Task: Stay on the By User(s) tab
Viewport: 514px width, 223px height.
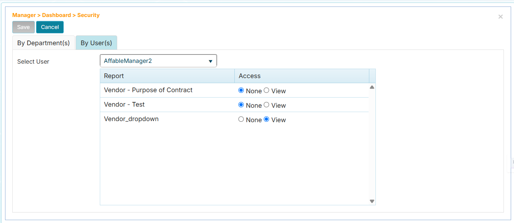Action: click(x=96, y=42)
